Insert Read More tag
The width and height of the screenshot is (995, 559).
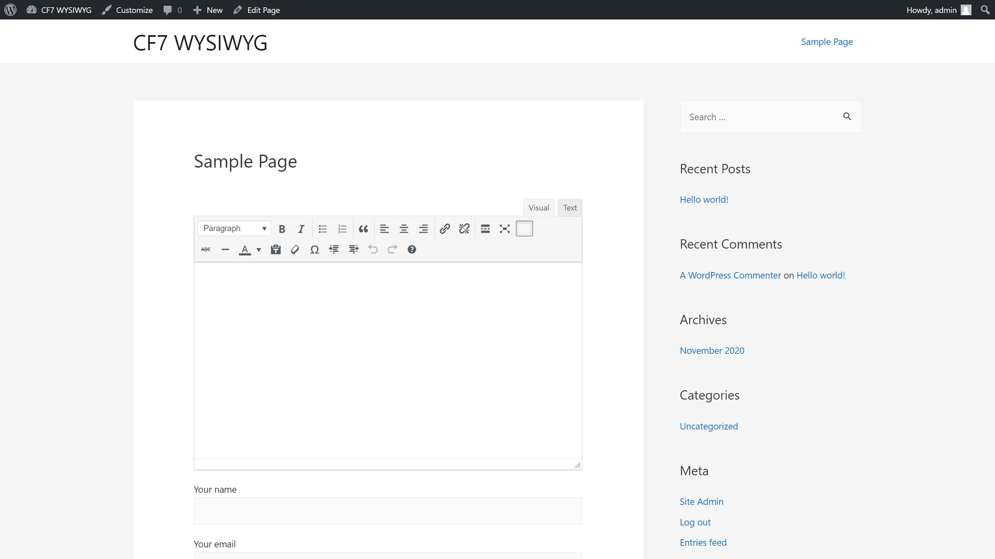(486, 228)
